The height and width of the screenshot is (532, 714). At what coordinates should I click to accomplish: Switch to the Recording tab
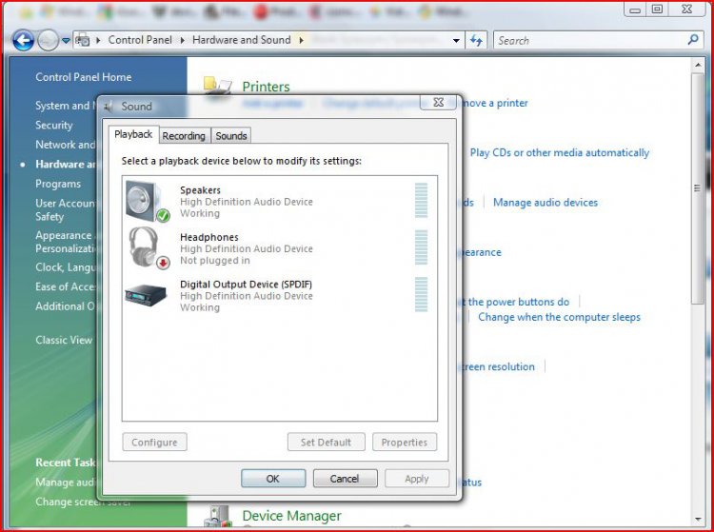[x=184, y=135]
